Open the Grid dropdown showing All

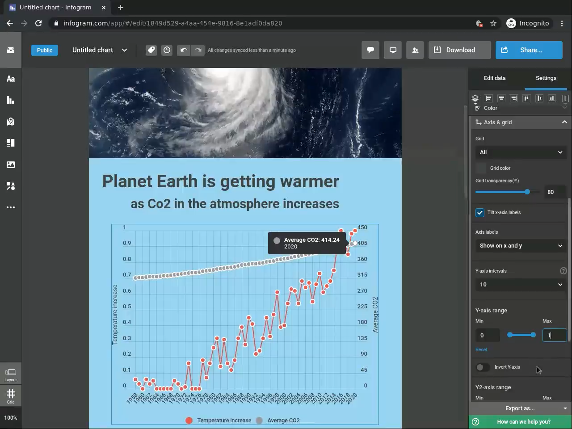pyautogui.click(x=521, y=152)
